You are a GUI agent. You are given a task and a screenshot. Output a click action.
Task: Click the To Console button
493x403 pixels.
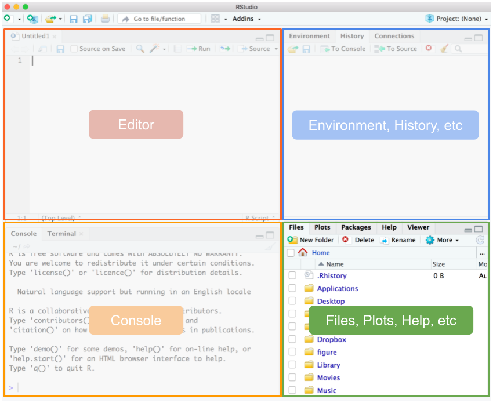(x=343, y=49)
